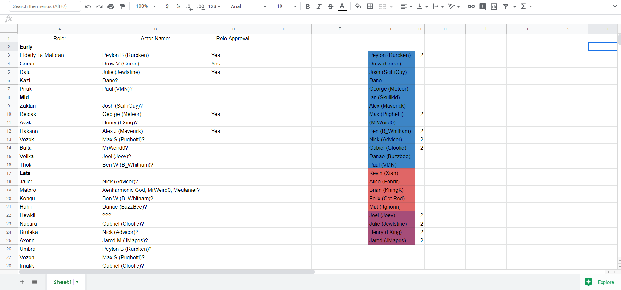Select cell 'Xenharmonic God, MrWeird0, Meutanier?'
The height and width of the screenshot is (290, 621).
156,190
